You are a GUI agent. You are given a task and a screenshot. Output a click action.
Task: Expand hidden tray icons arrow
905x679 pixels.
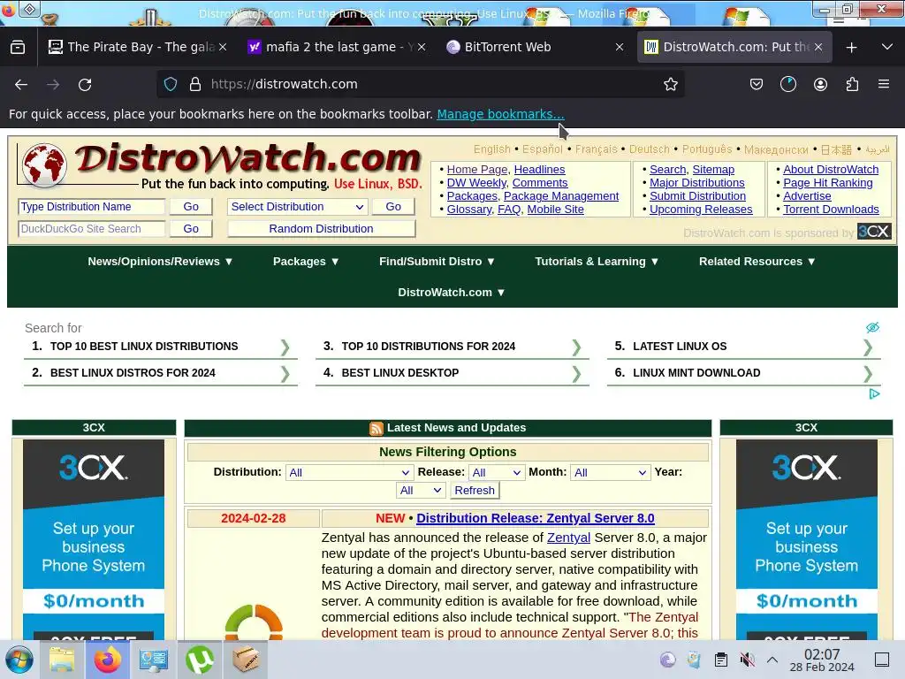click(x=772, y=660)
